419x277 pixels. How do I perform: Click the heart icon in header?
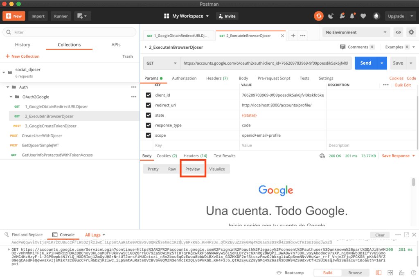[x=363, y=16]
